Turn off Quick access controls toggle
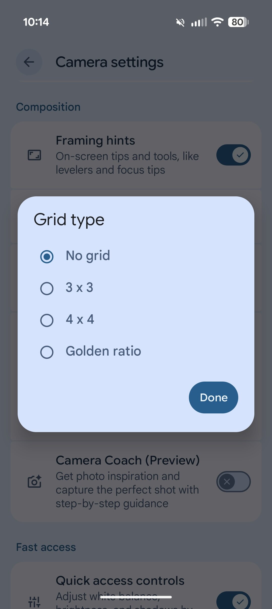272x609 pixels. (233, 602)
